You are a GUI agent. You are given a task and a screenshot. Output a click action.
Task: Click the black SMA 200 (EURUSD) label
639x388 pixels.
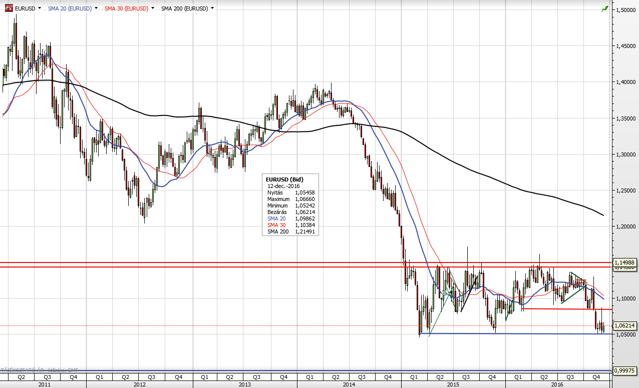pos(184,8)
